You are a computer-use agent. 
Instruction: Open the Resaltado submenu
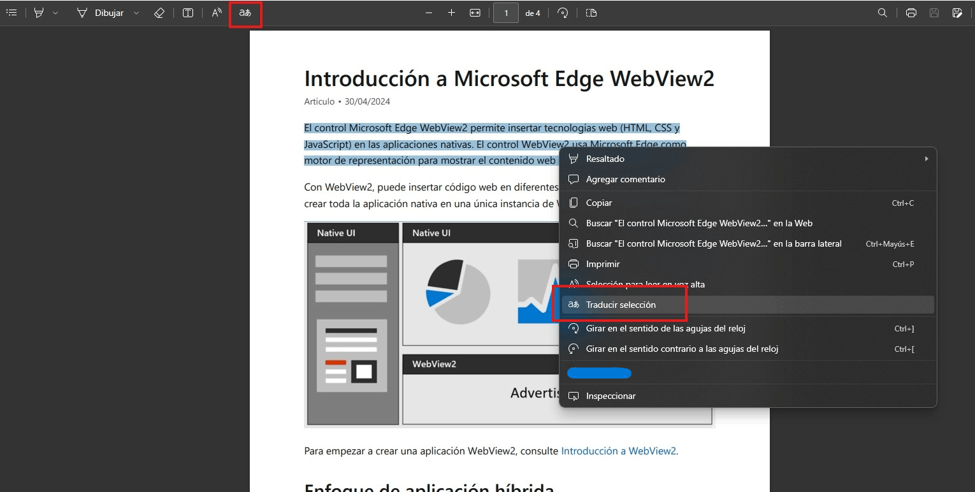coord(748,159)
